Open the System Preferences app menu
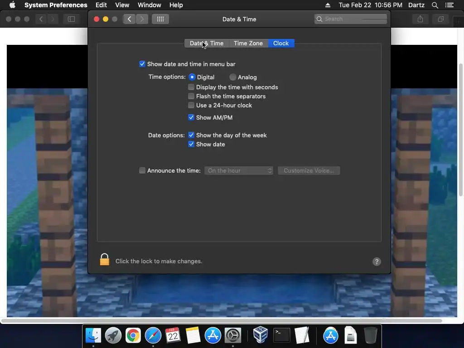 (x=56, y=5)
